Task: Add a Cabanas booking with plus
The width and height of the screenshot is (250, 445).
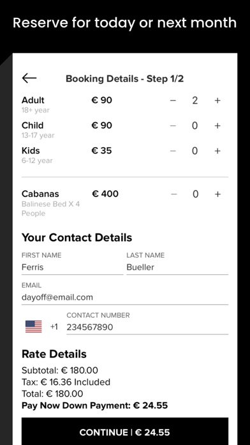Action: click(217, 194)
